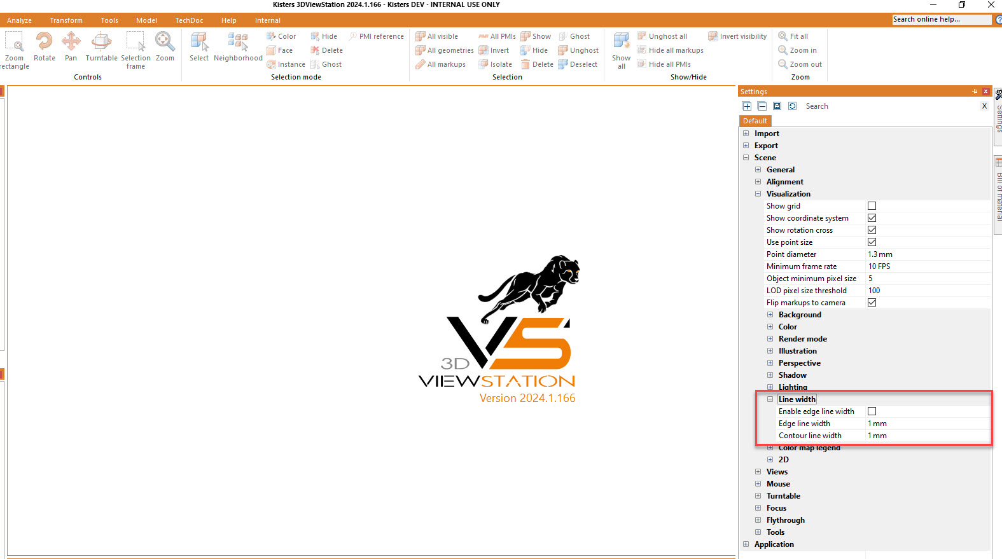
Task: Pin the Settings panel
Action: pyautogui.click(x=975, y=92)
